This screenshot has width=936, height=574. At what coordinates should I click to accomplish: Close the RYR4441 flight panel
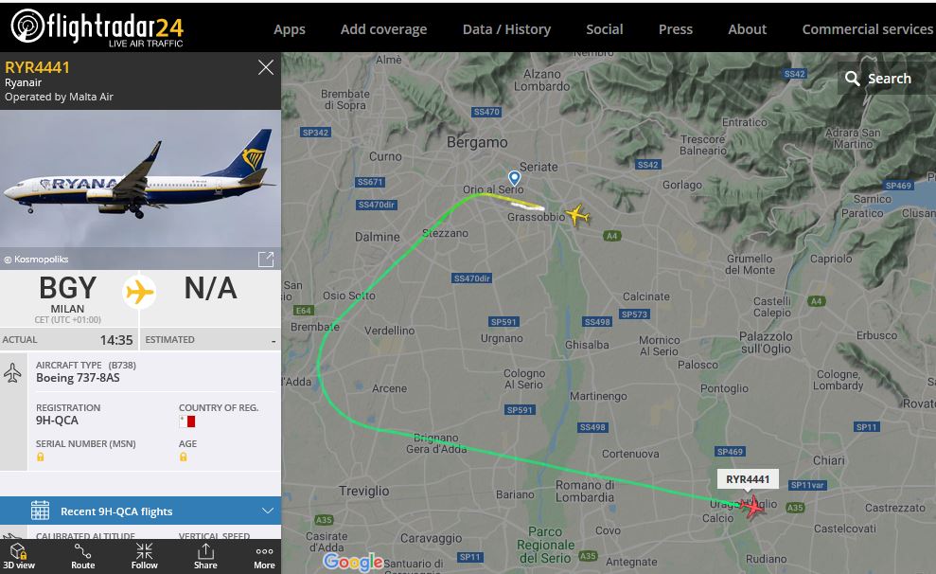(x=266, y=67)
